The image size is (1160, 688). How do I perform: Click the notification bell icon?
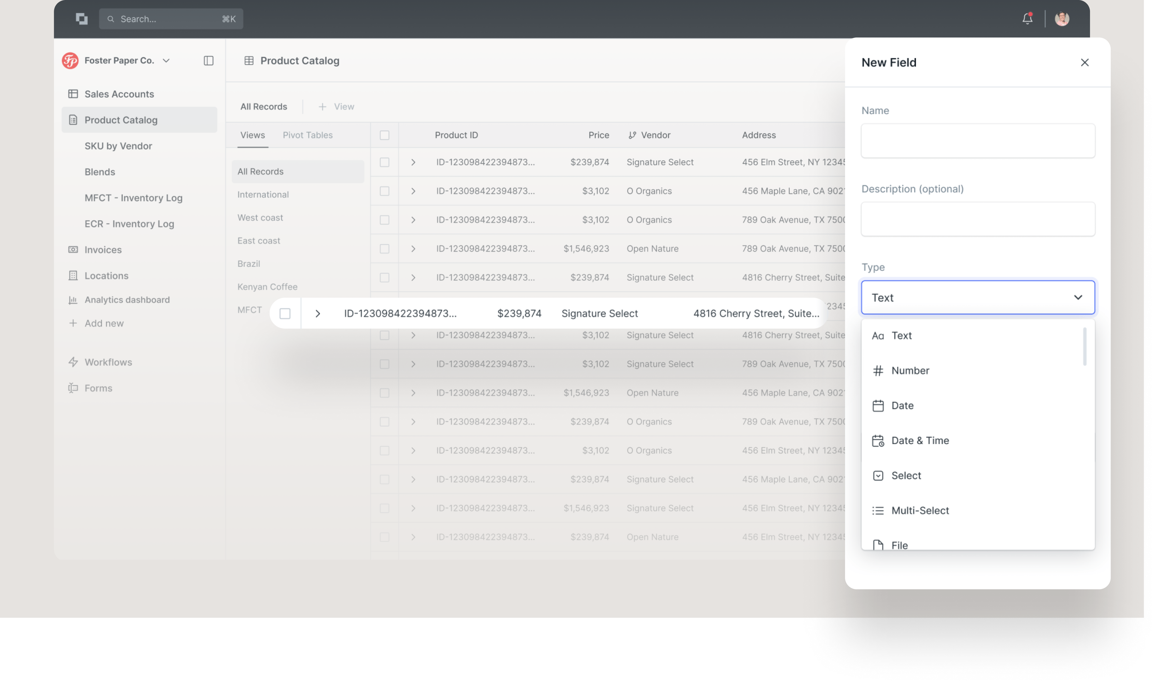(x=1027, y=18)
